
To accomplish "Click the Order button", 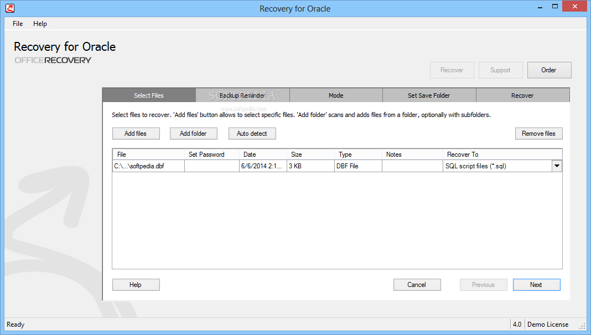I will click(549, 70).
